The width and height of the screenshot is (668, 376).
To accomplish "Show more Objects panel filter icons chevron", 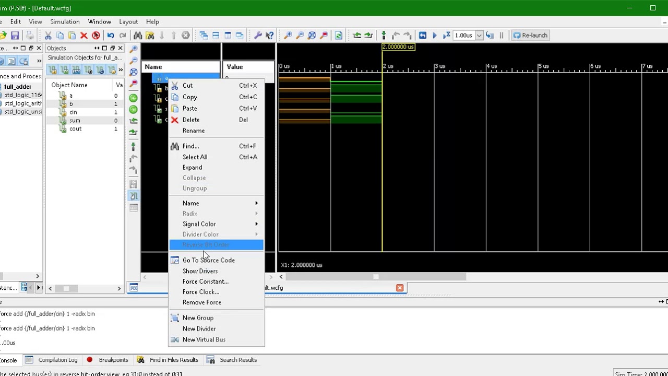I will click(x=121, y=70).
